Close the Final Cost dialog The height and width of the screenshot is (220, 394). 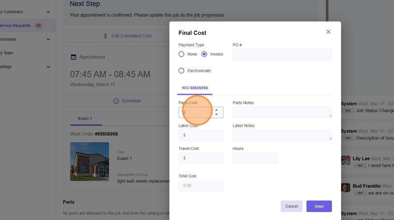click(x=328, y=32)
